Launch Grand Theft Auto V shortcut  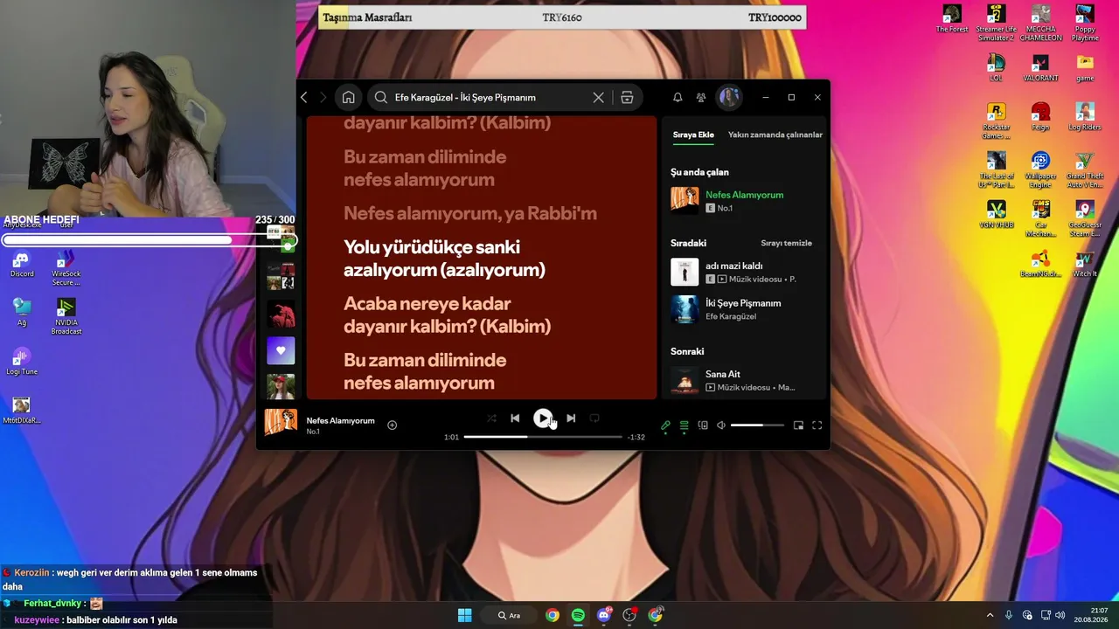point(1085,170)
